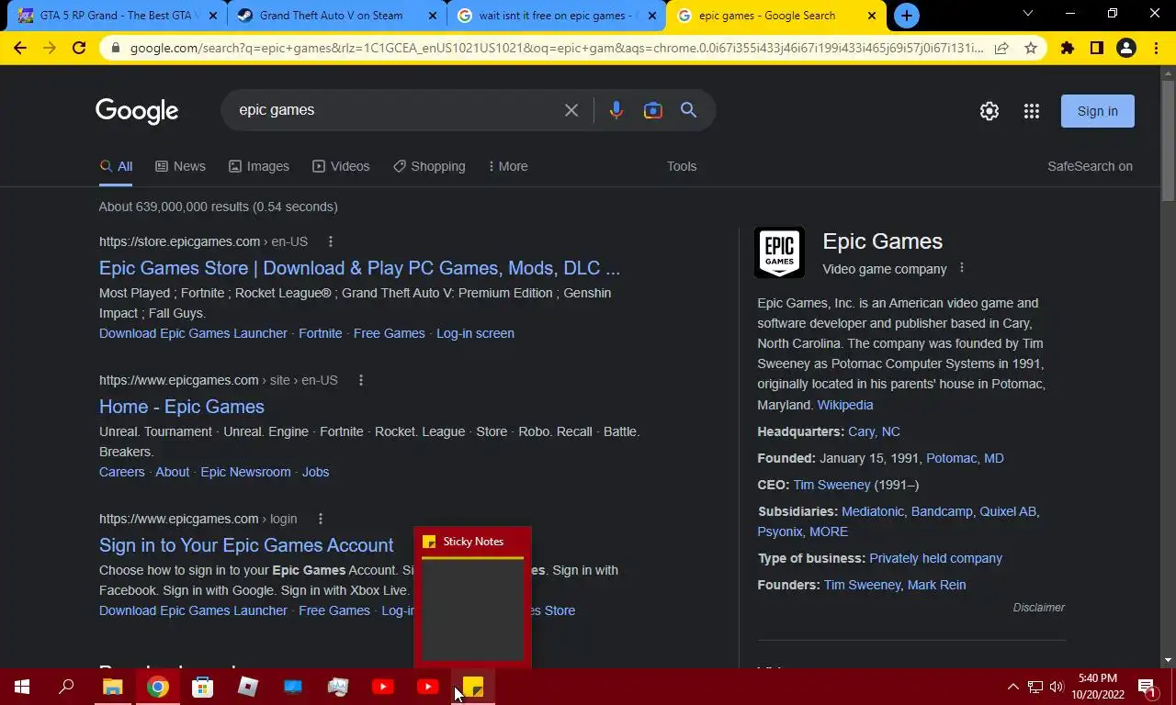This screenshot has width=1176, height=705.
Task: Open options for the epicgames.com site result
Action: coord(361,380)
